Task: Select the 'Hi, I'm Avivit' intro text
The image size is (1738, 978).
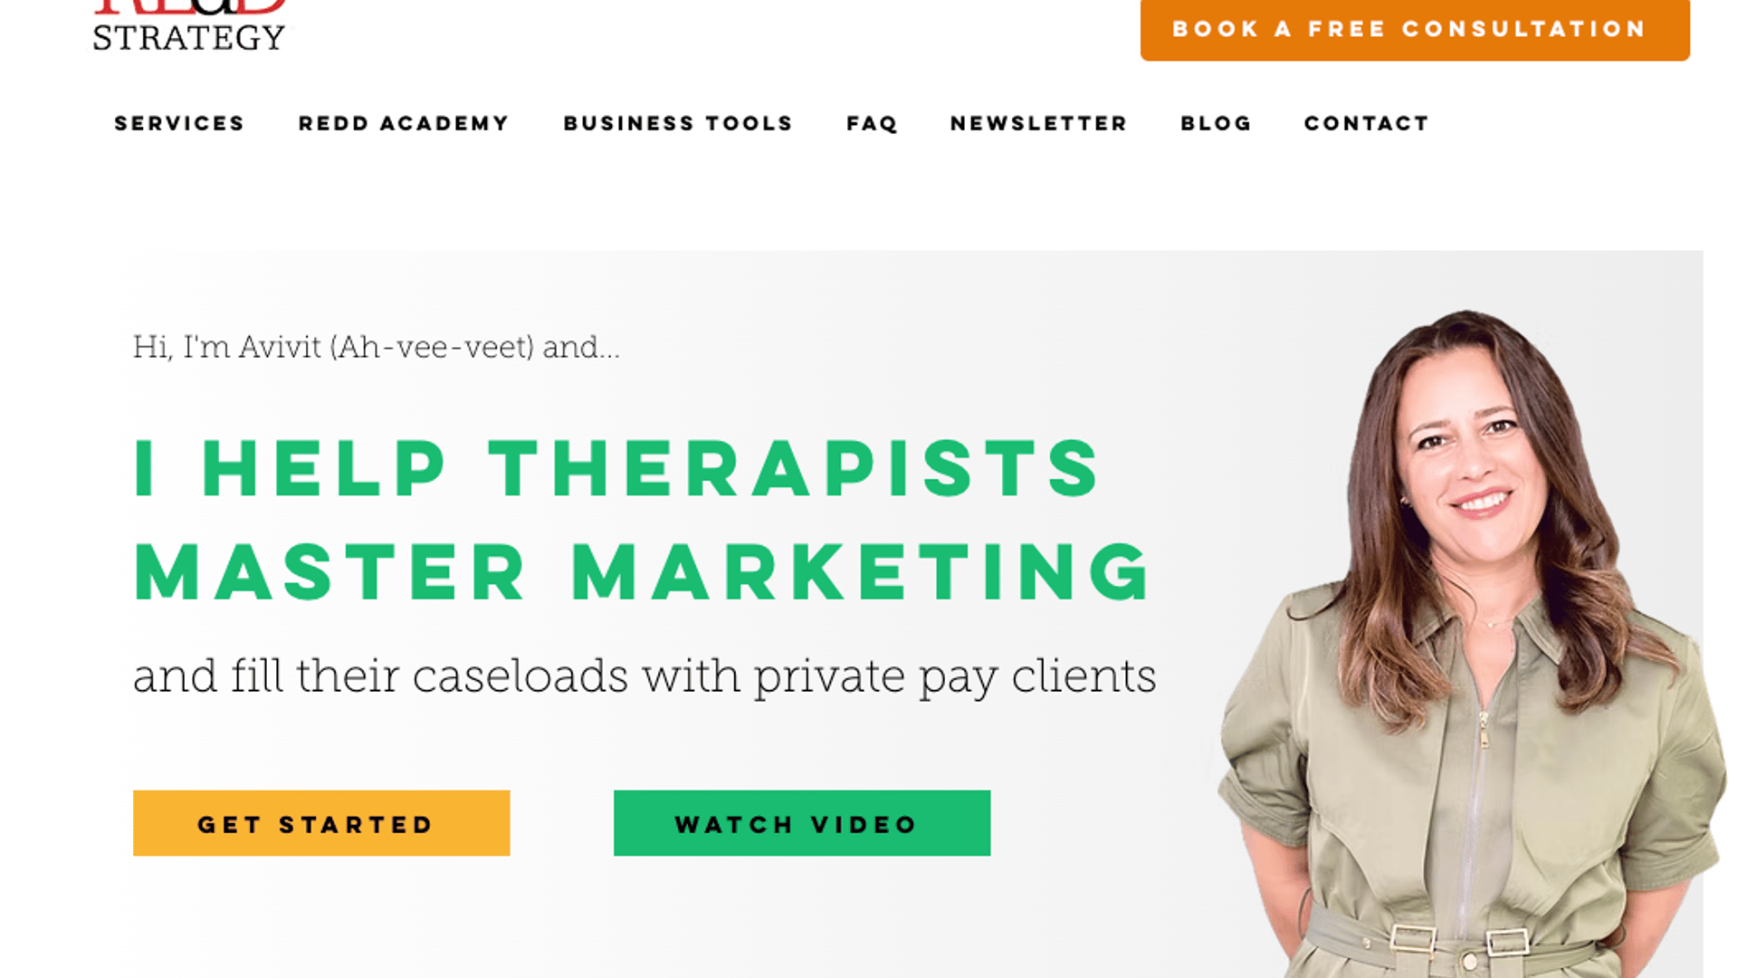Action: point(377,347)
